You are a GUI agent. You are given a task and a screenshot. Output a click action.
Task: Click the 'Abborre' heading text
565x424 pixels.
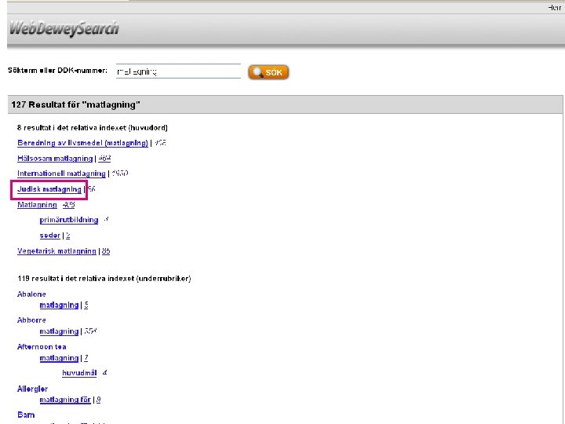tap(31, 320)
